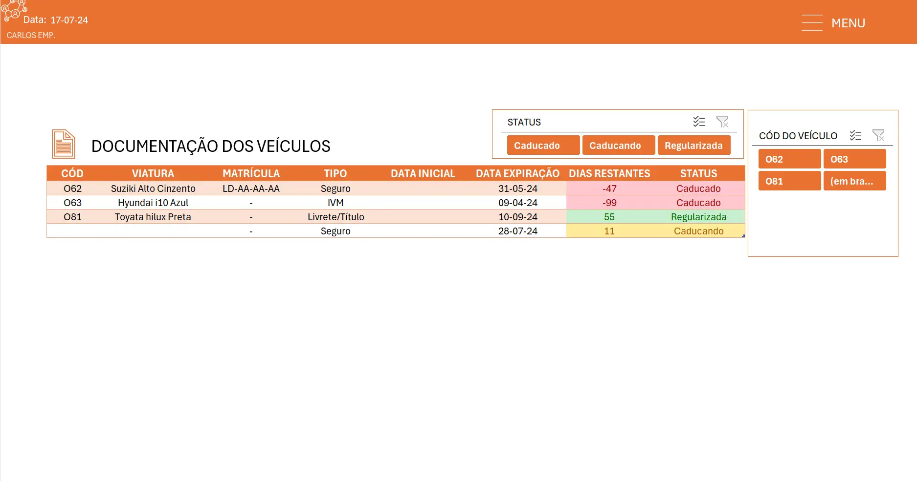Screen dimensions: 917x481
Task: Filter by vehicle code O62
Action: [x=789, y=159]
